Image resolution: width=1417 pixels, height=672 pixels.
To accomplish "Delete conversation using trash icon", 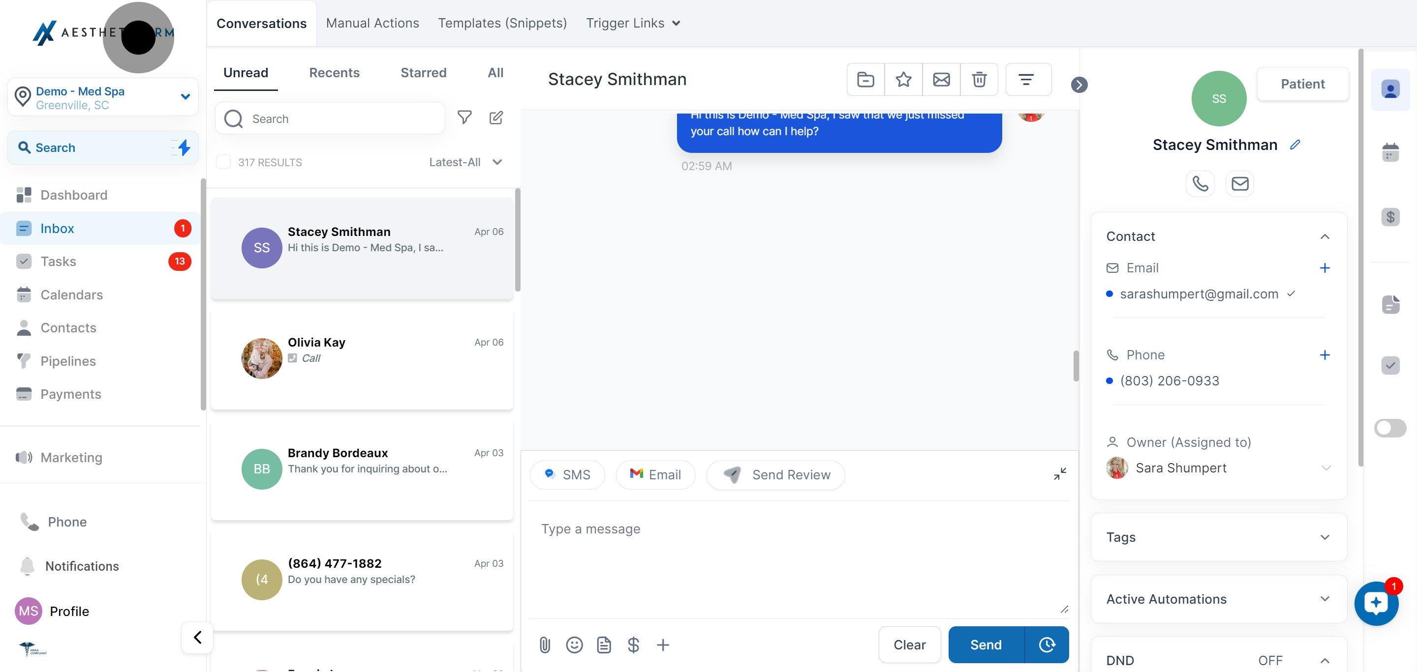I will (x=979, y=80).
